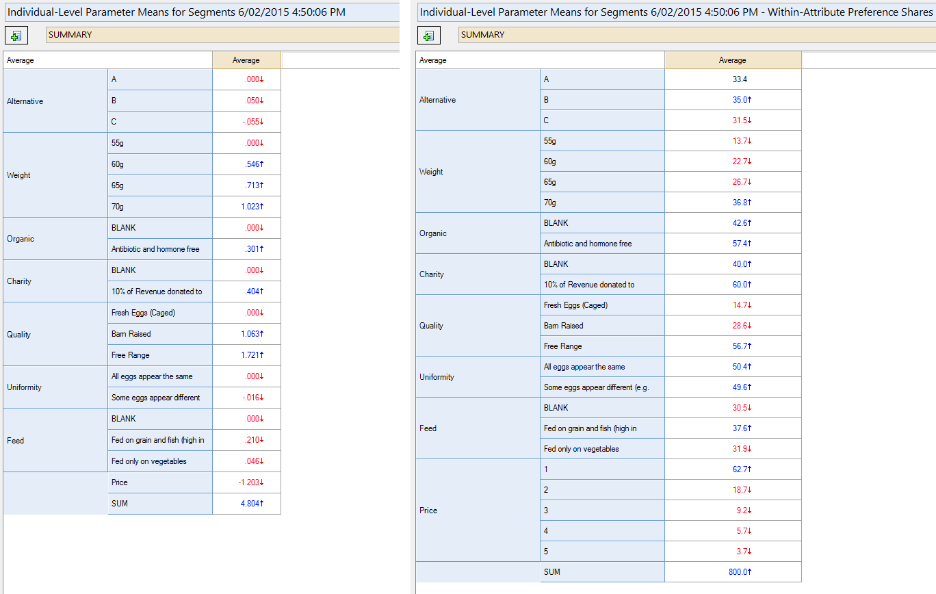Select the Free Range value 1.721 cell

[x=246, y=355]
